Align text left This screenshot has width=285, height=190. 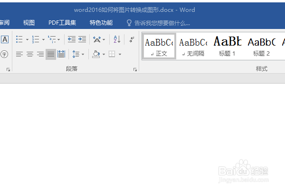coord(19,54)
